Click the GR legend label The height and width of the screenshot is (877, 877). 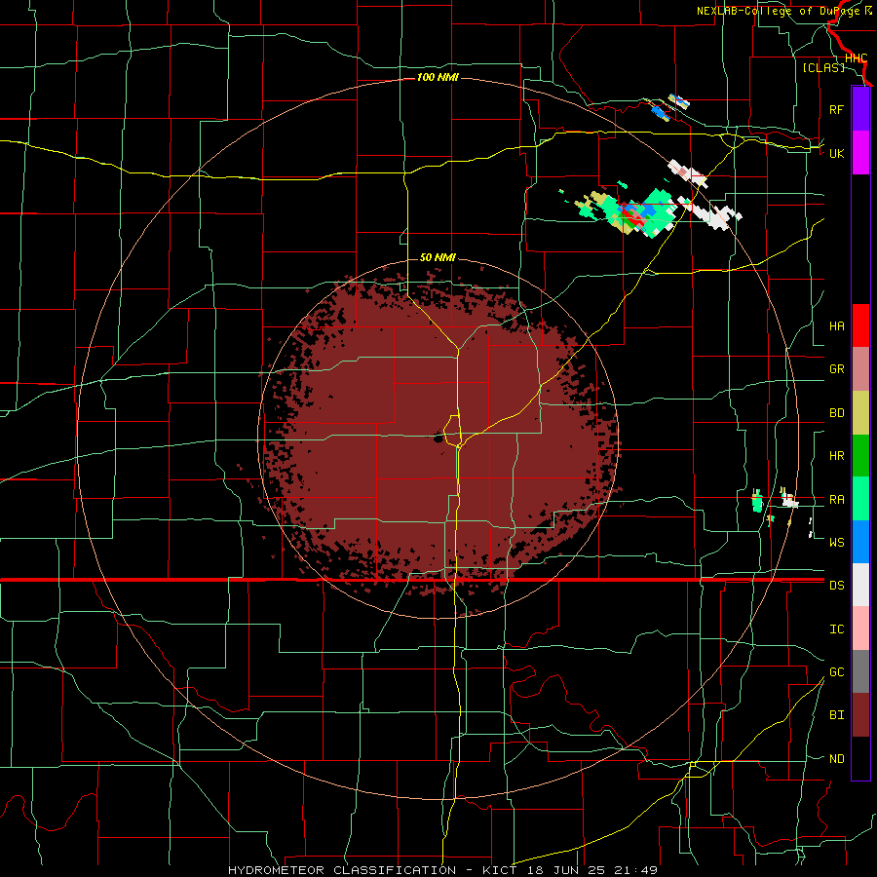pyautogui.click(x=836, y=369)
